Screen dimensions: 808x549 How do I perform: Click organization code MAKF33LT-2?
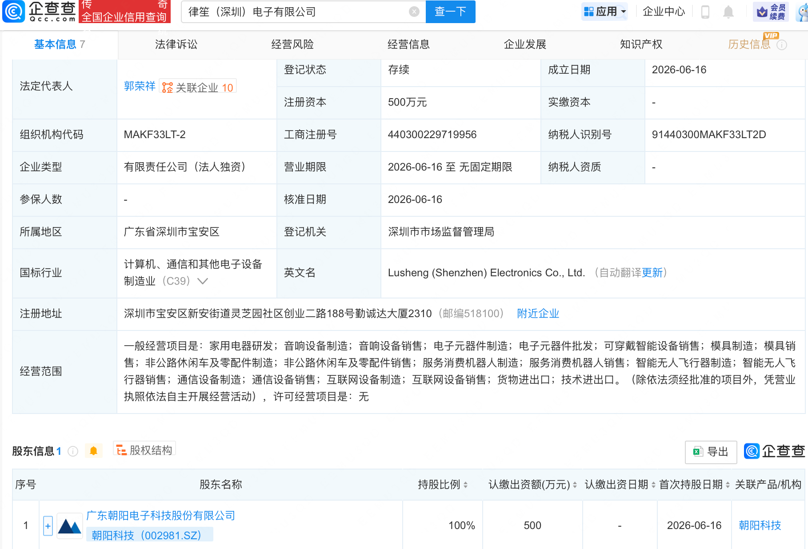click(155, 135)
